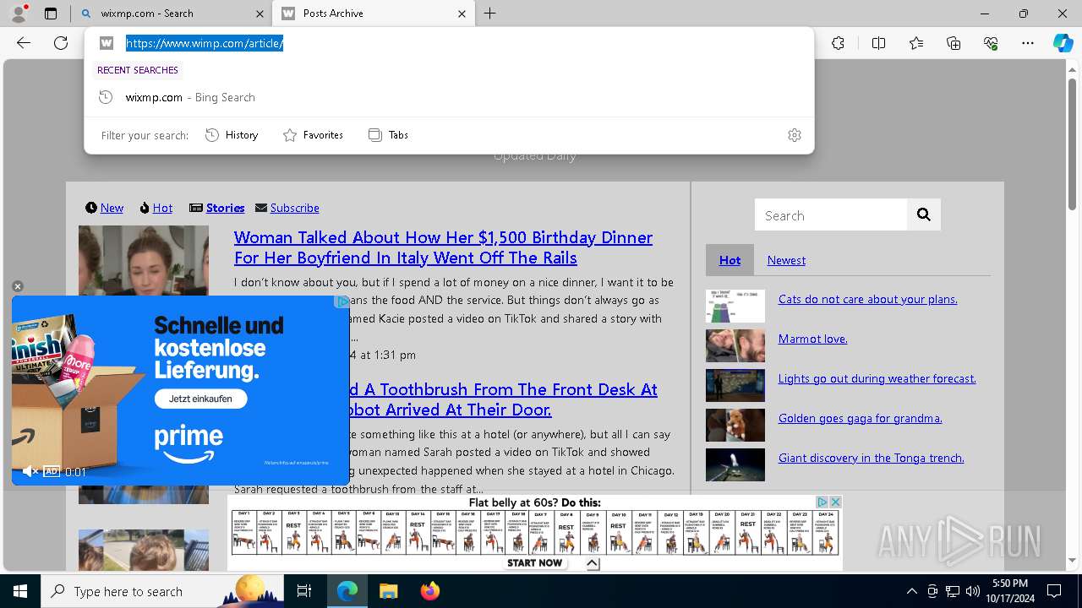Click the cats plans video thumbnail
This screenshot has height=608, width=1082.
[735, 307]
